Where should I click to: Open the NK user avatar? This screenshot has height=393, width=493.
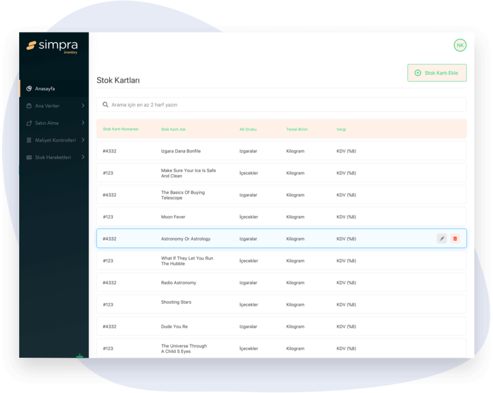pyautogui.click(x=460, y=45)
